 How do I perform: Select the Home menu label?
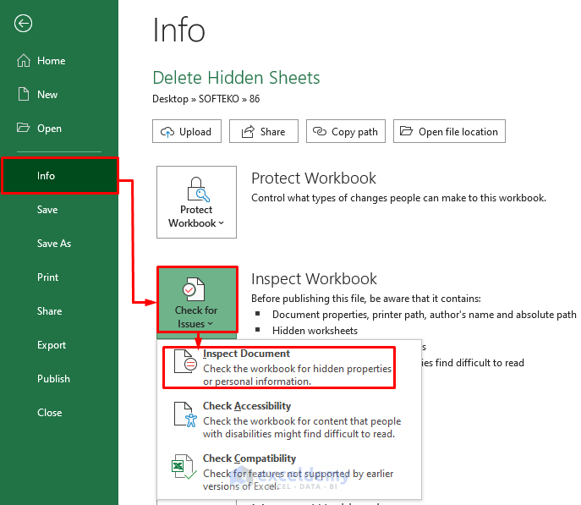coord(51,61)
